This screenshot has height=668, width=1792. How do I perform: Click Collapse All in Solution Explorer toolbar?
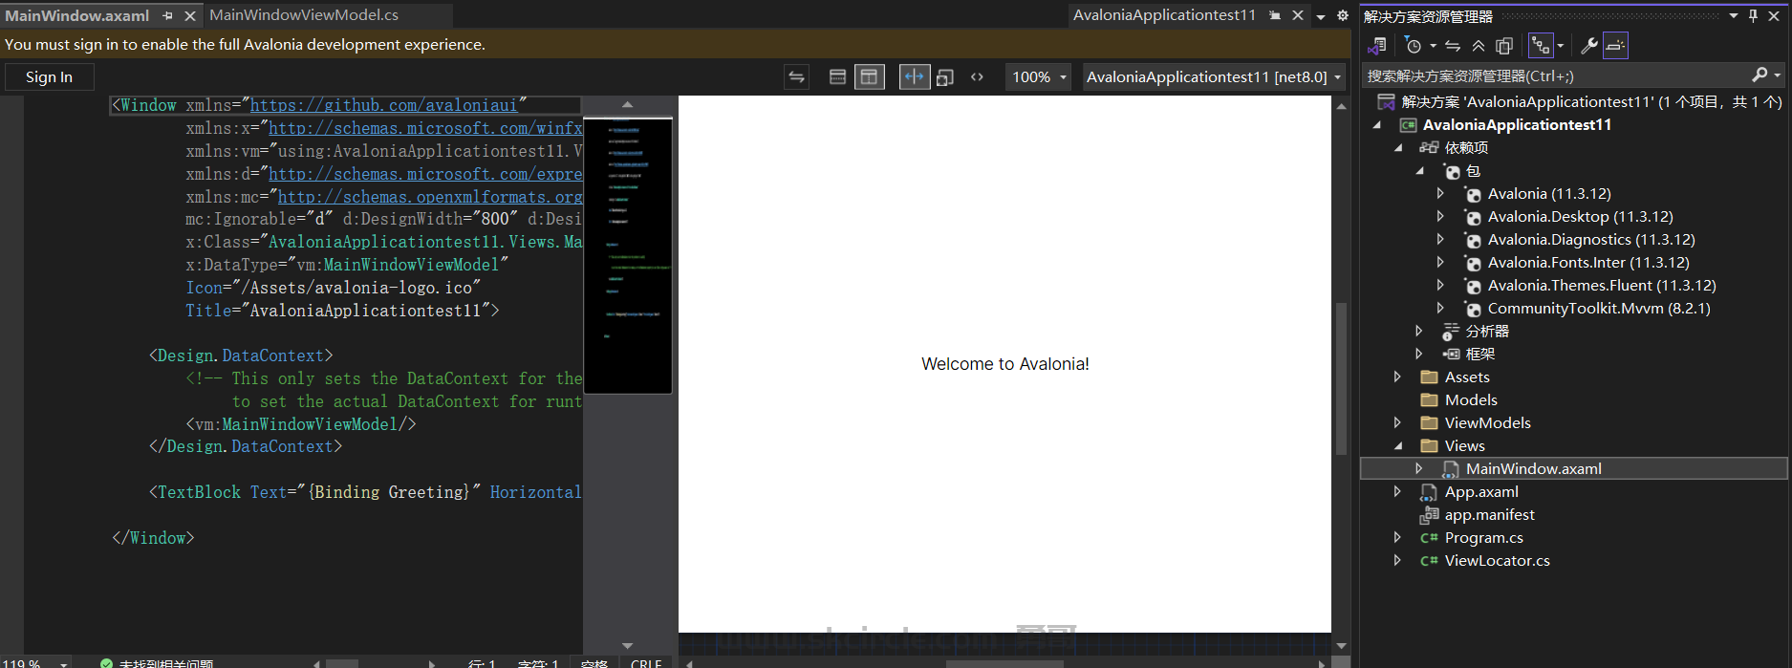pos(1479,46)
